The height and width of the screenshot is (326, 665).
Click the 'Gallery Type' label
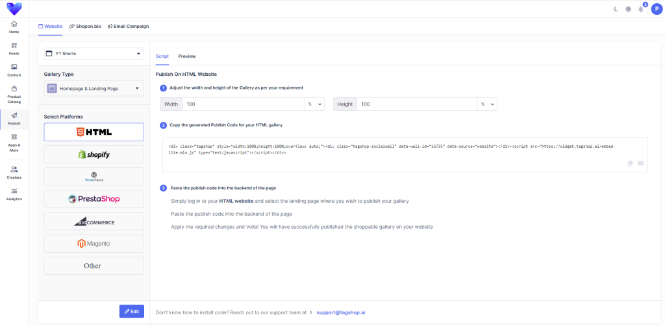pyautogui.click(x=59, y=74)
